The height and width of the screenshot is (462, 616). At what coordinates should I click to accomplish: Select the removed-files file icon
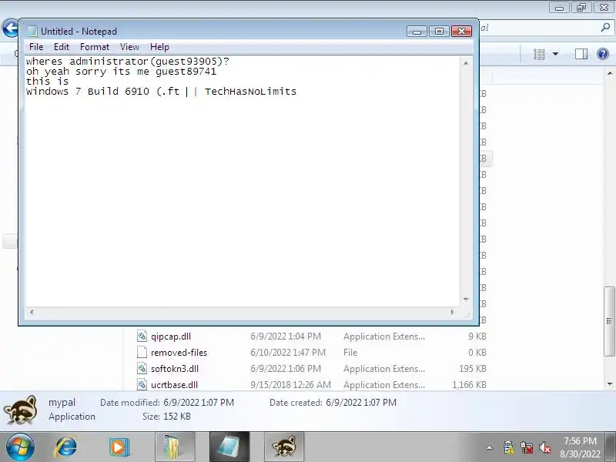(x=142, y=352)
